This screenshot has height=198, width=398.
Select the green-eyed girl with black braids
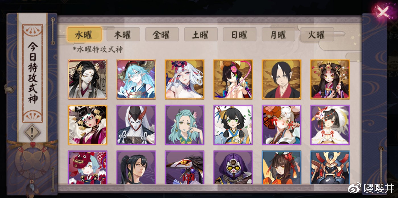coord(233,125)
